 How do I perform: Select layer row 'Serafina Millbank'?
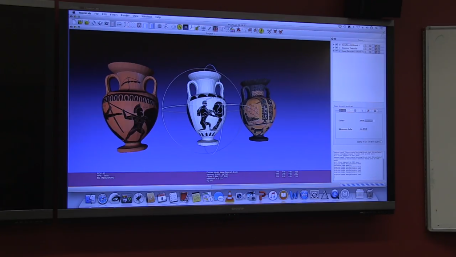tap(359, 45)
